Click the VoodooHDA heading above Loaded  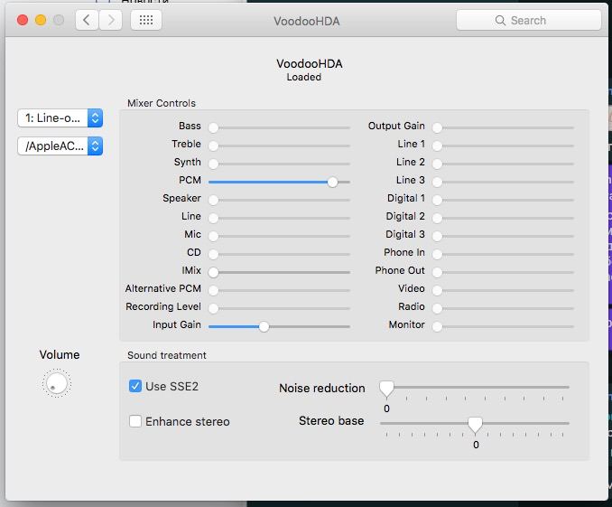pos(310,64)
